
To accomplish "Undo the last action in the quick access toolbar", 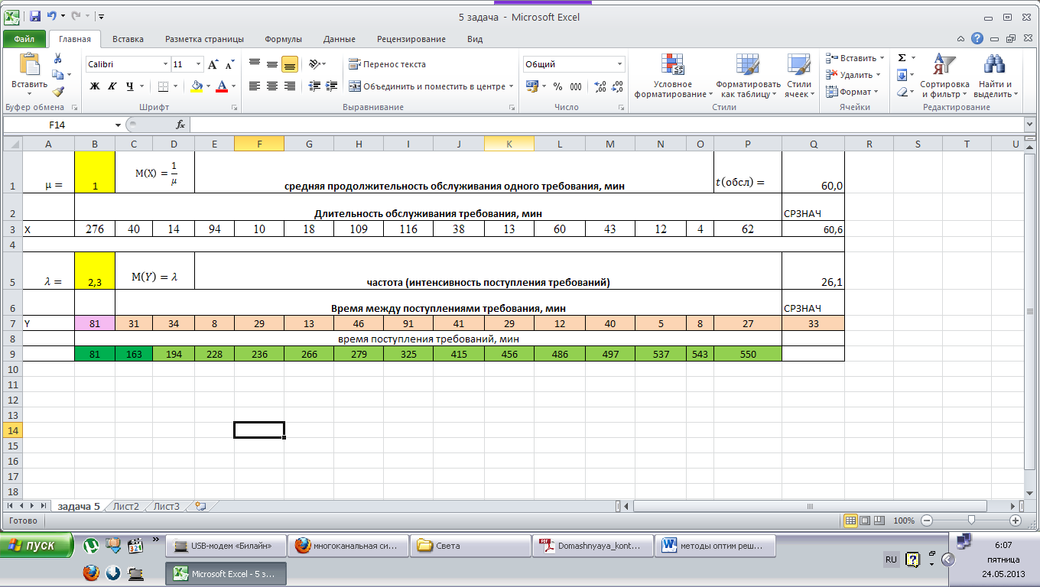I will pos(51,16).
